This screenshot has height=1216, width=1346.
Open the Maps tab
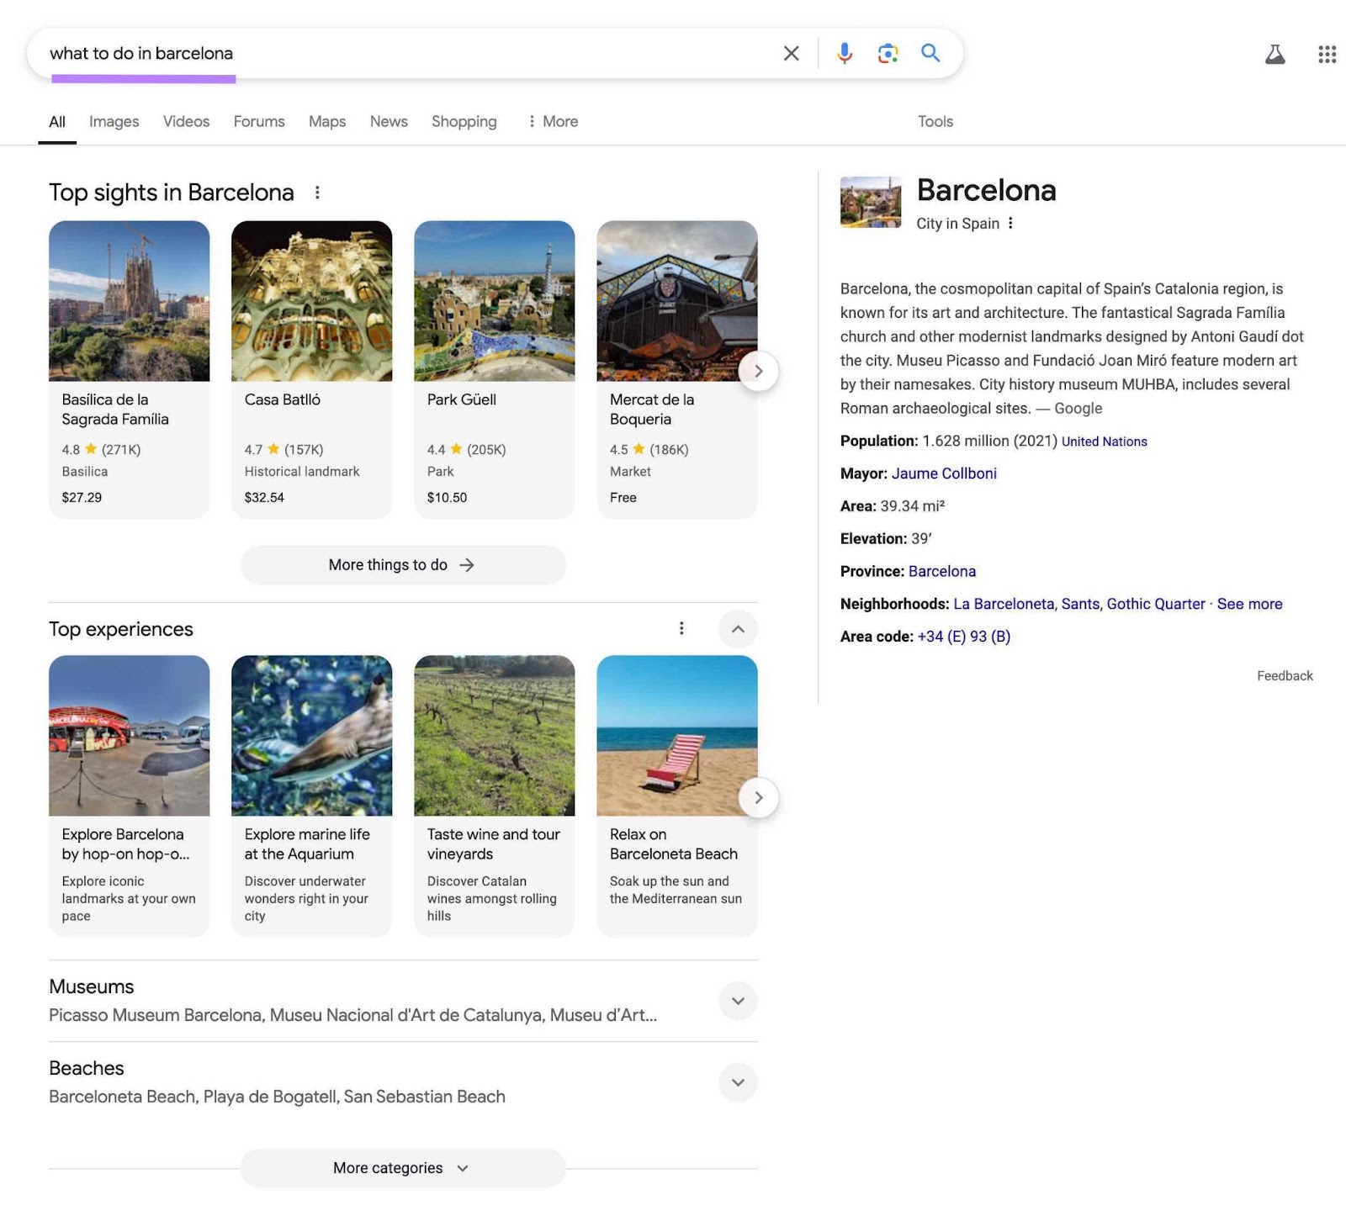click(327, 122)
